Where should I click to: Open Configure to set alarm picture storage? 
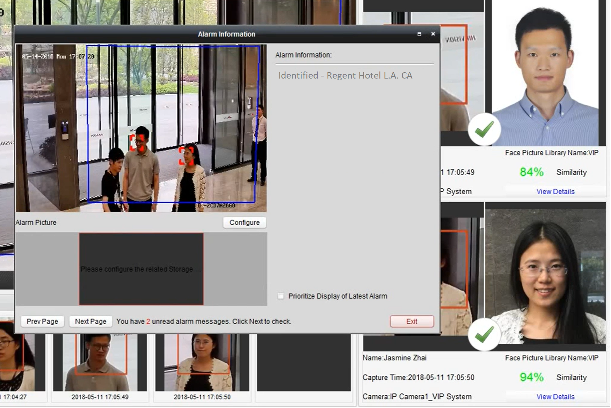(x=244, y=222)
